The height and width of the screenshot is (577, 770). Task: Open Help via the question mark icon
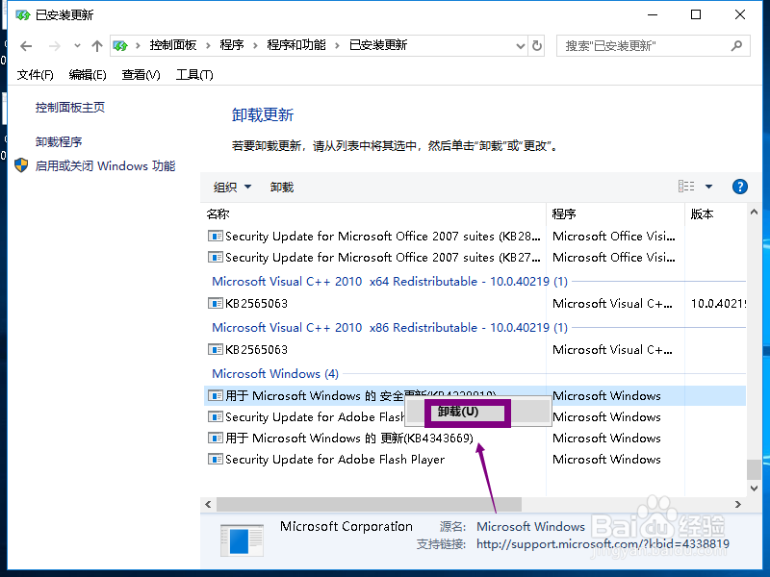[x=739, y=187]
